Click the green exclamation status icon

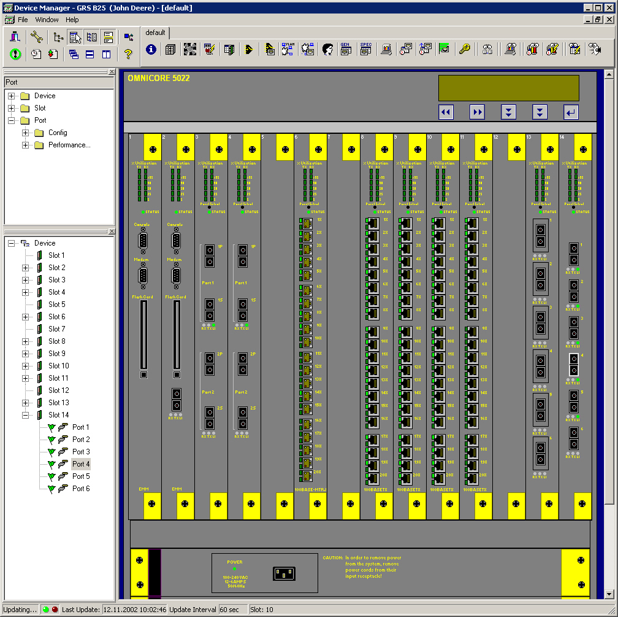[x=15, y=54]
